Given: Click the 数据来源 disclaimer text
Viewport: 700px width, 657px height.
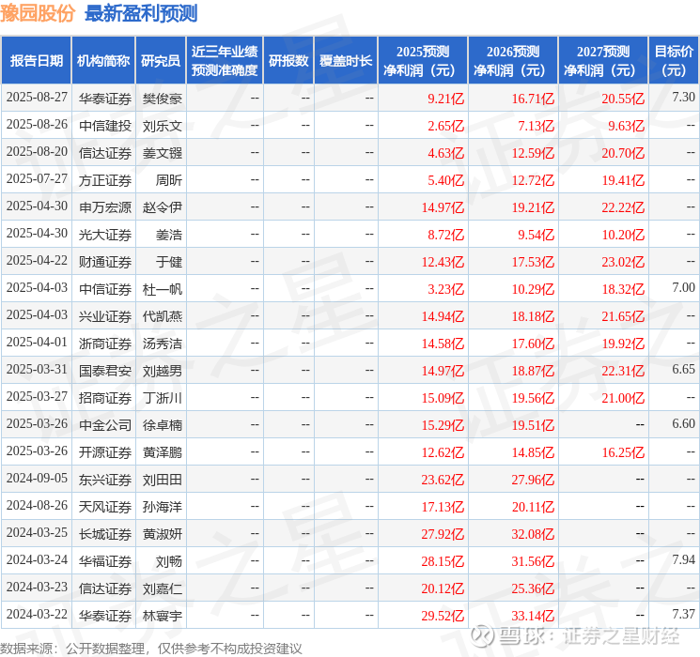Looking at the screenshot, I should [x=151, y=649].
